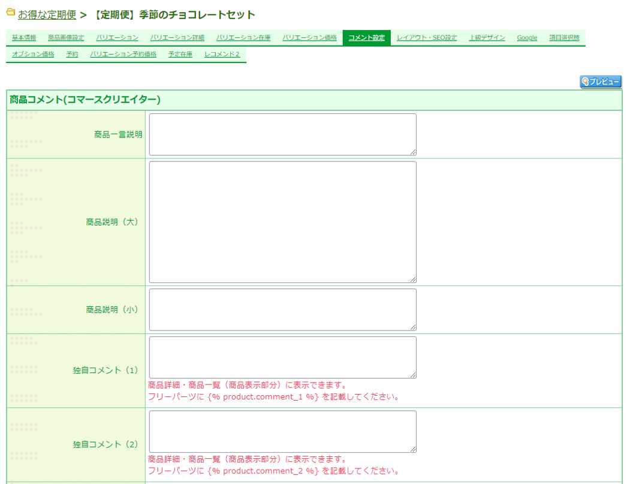
Task: Click the 独自コメント（2） label
Action: pyautogui.click(x=105, y=444)
